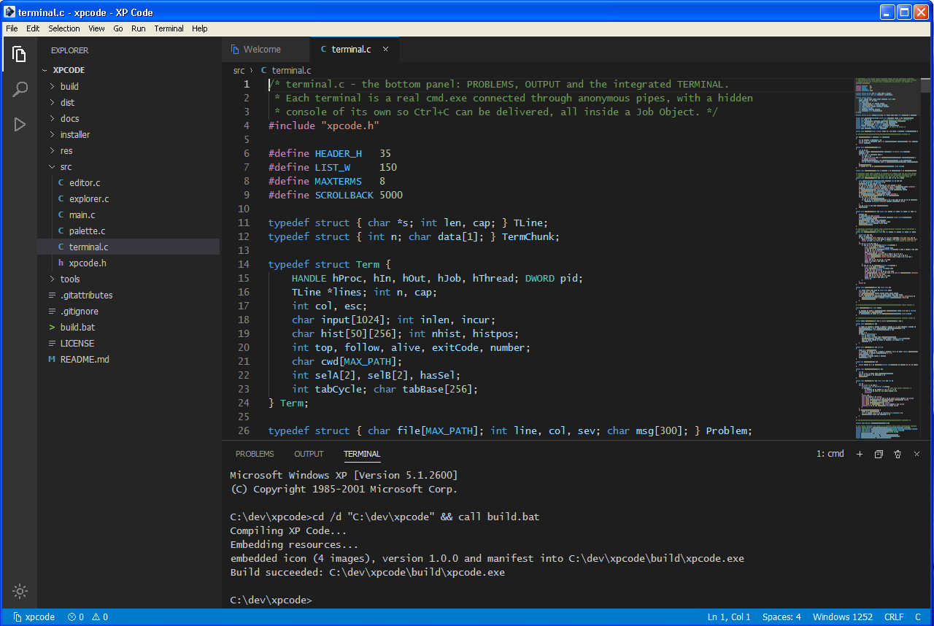Open the Search view in activity bar
This screenshot has height=626, width=934.
20,89
